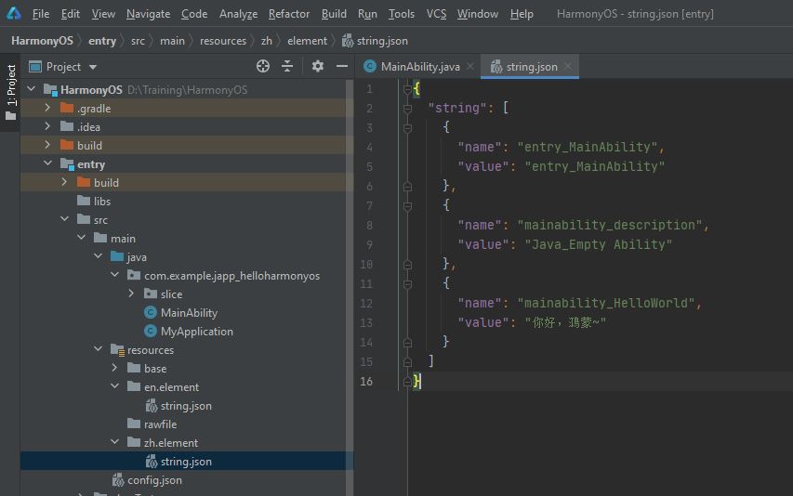Collapse the HarmonyOS root project node

click(32, 89)
